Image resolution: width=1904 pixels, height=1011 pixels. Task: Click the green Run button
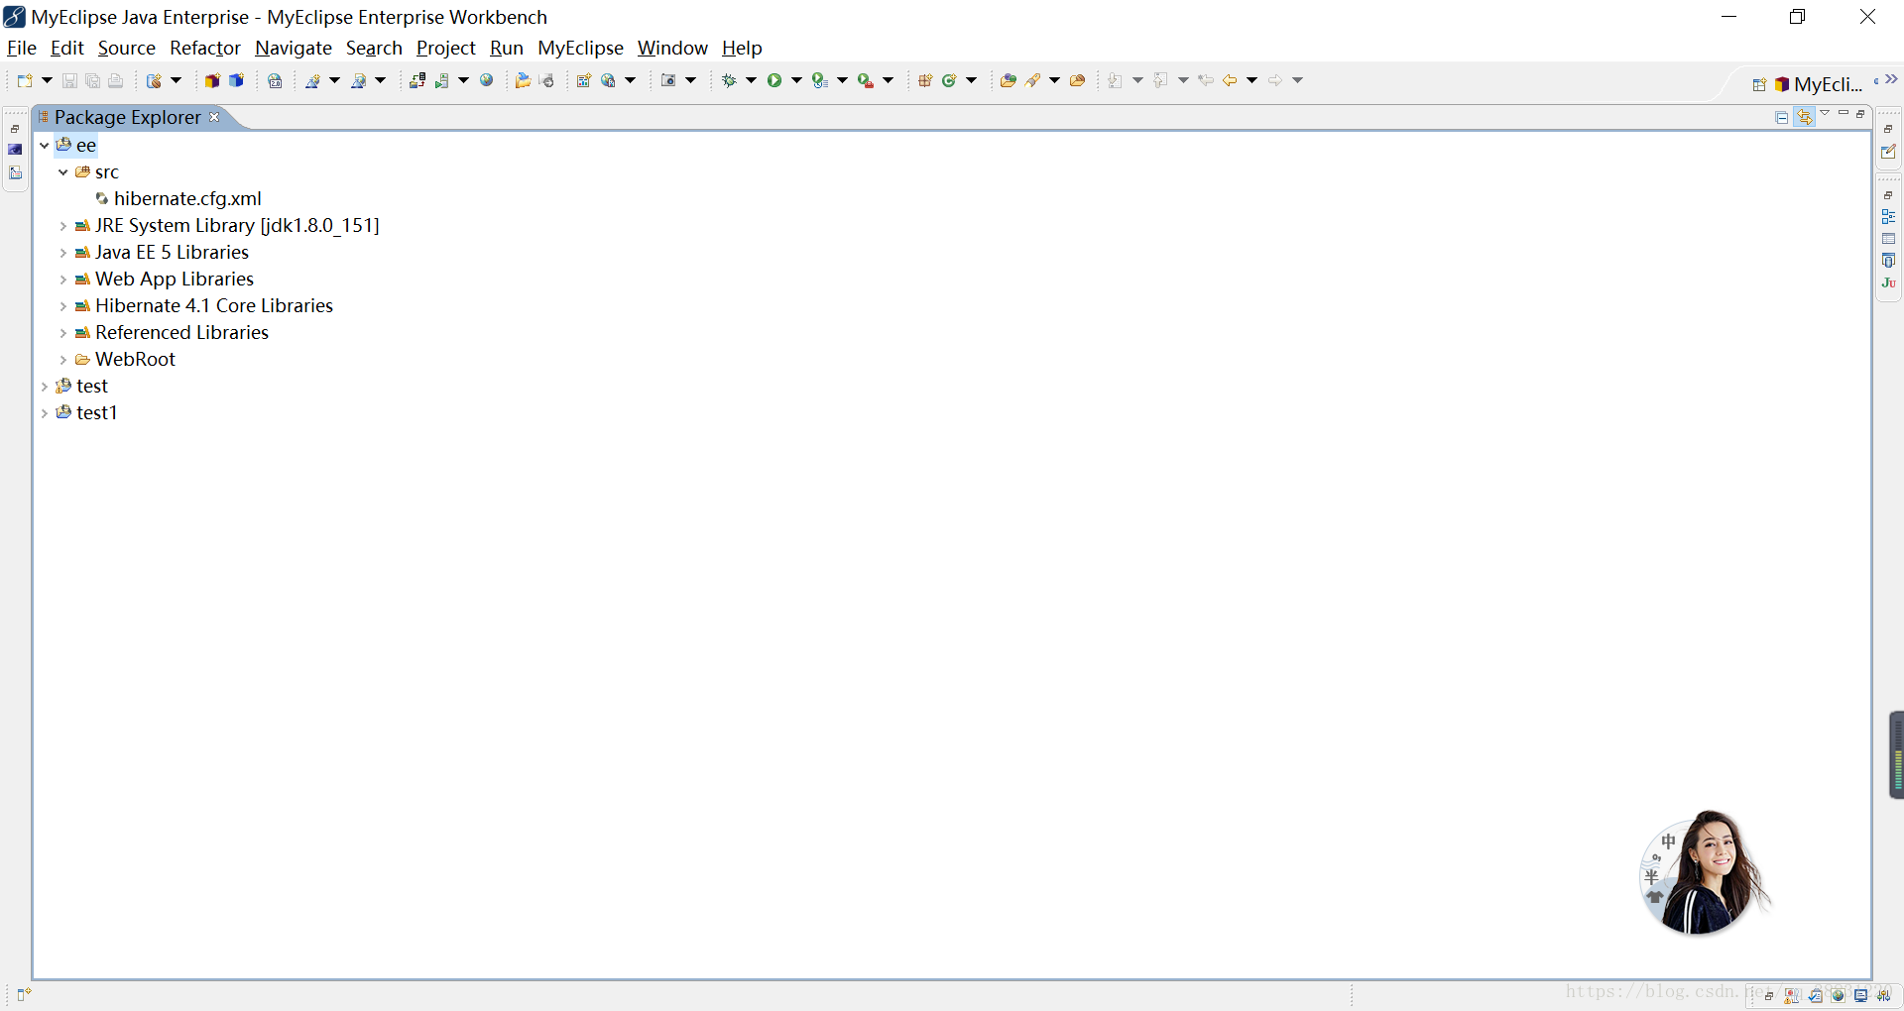[x=774, y=80]
